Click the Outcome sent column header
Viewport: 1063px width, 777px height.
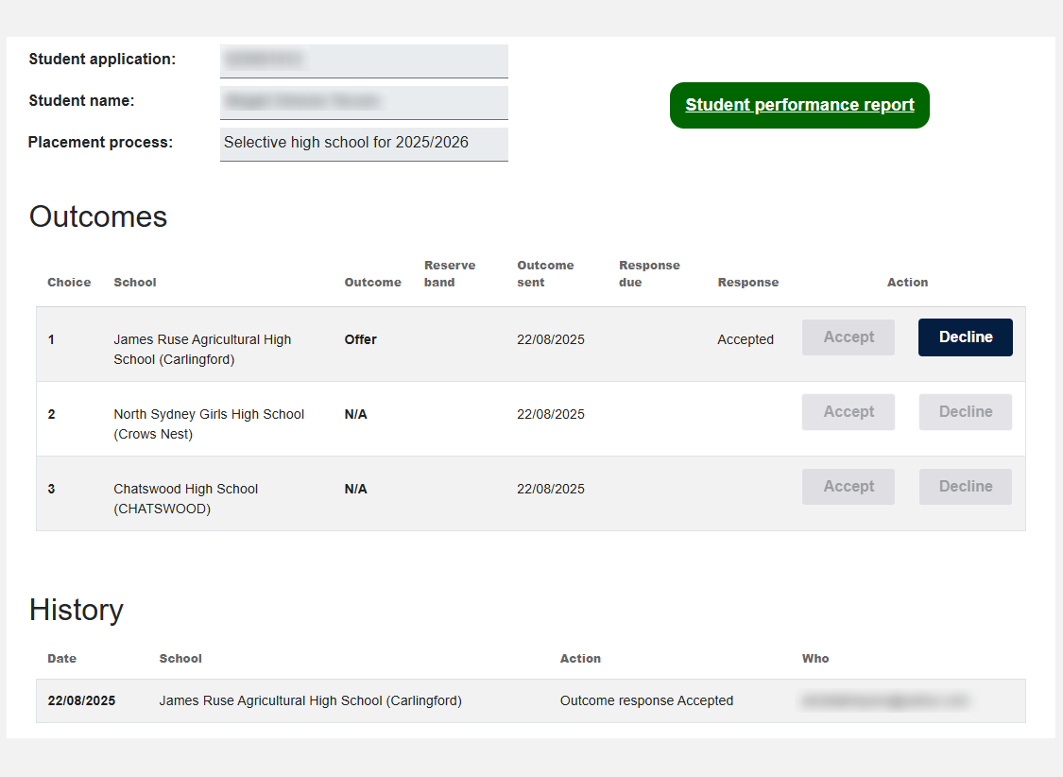[x=545, y=273]
